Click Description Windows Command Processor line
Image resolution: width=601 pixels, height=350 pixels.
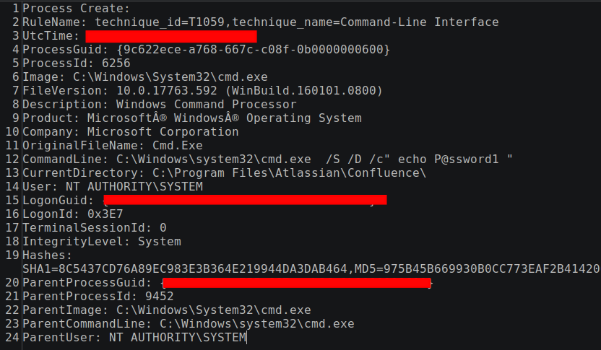tap(160, 105)
